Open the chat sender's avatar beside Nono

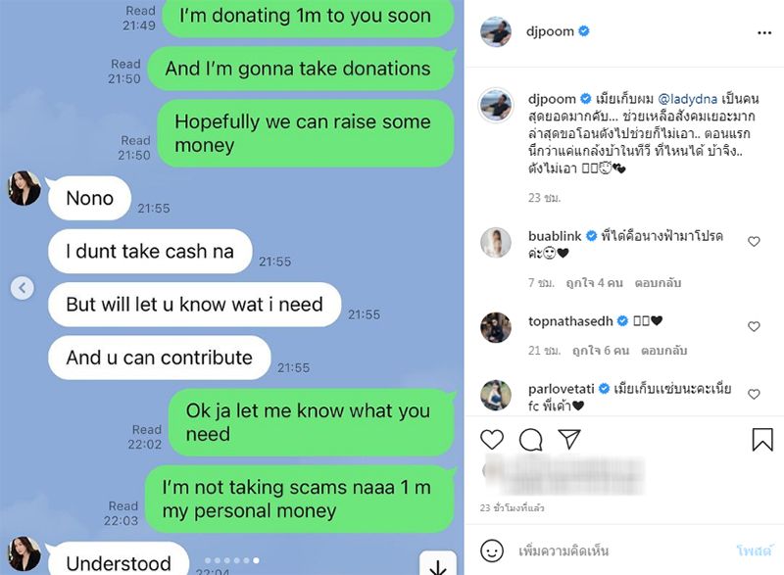coord(24,188)
